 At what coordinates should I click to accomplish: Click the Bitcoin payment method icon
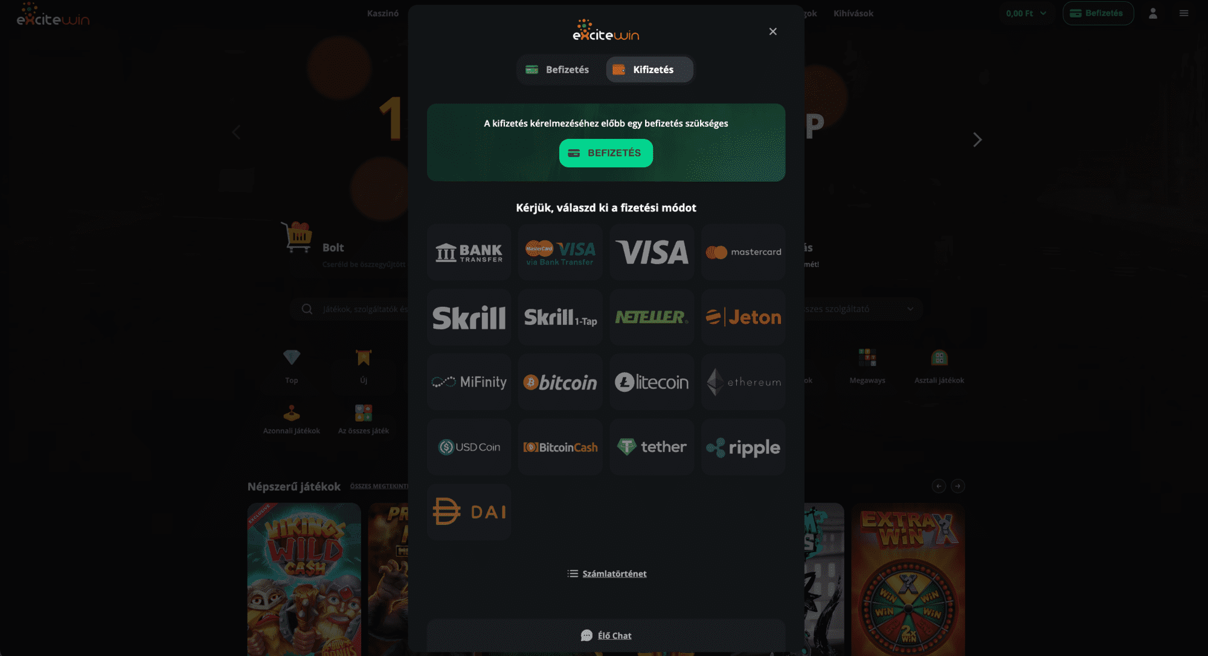coord(559,381)
